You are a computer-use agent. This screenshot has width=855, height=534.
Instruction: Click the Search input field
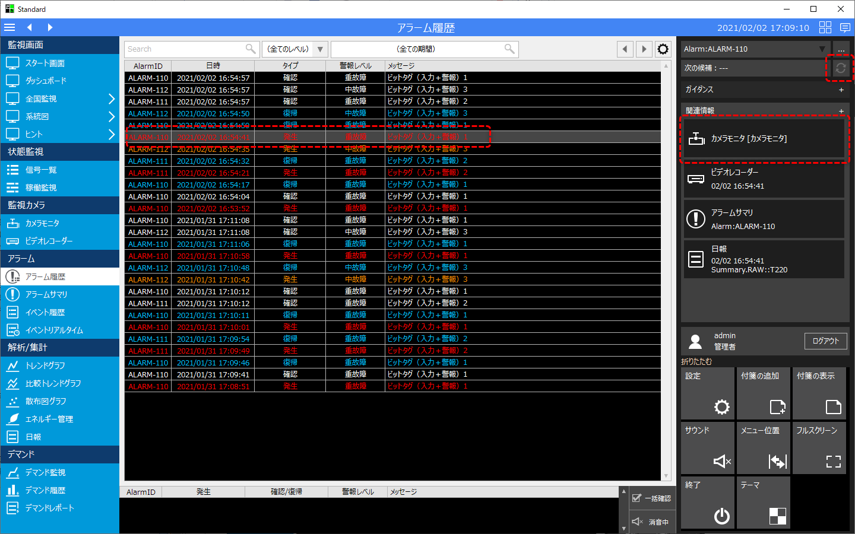185,49
